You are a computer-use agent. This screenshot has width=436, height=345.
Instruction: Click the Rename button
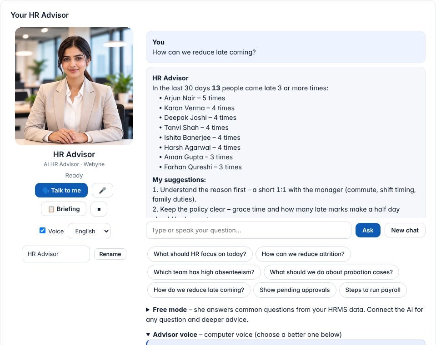110,254
